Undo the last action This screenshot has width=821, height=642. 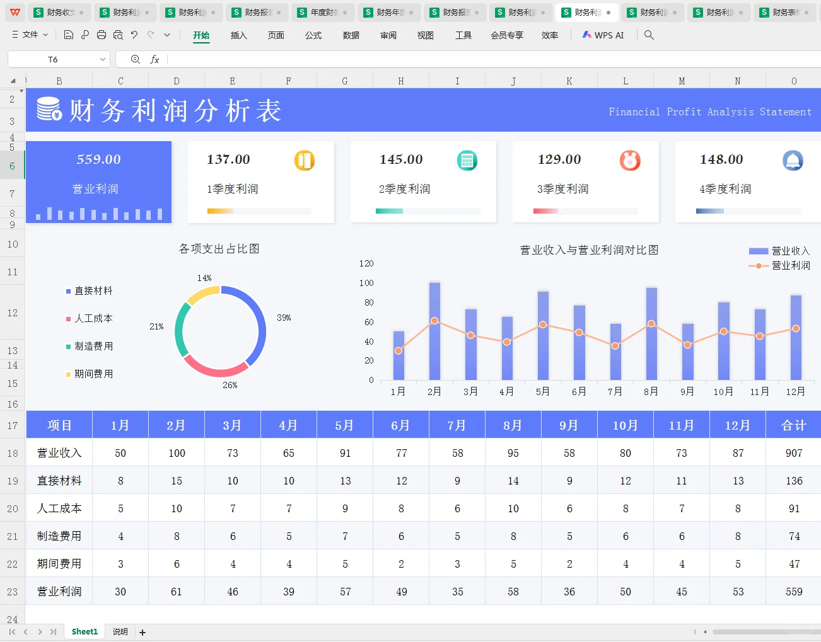pos(134,35)
